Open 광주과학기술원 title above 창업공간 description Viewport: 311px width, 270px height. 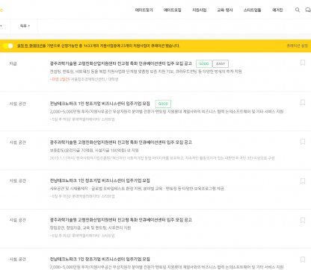point(121,220)
